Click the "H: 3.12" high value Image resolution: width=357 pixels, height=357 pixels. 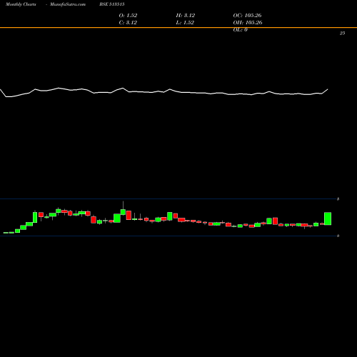[186, 16]
